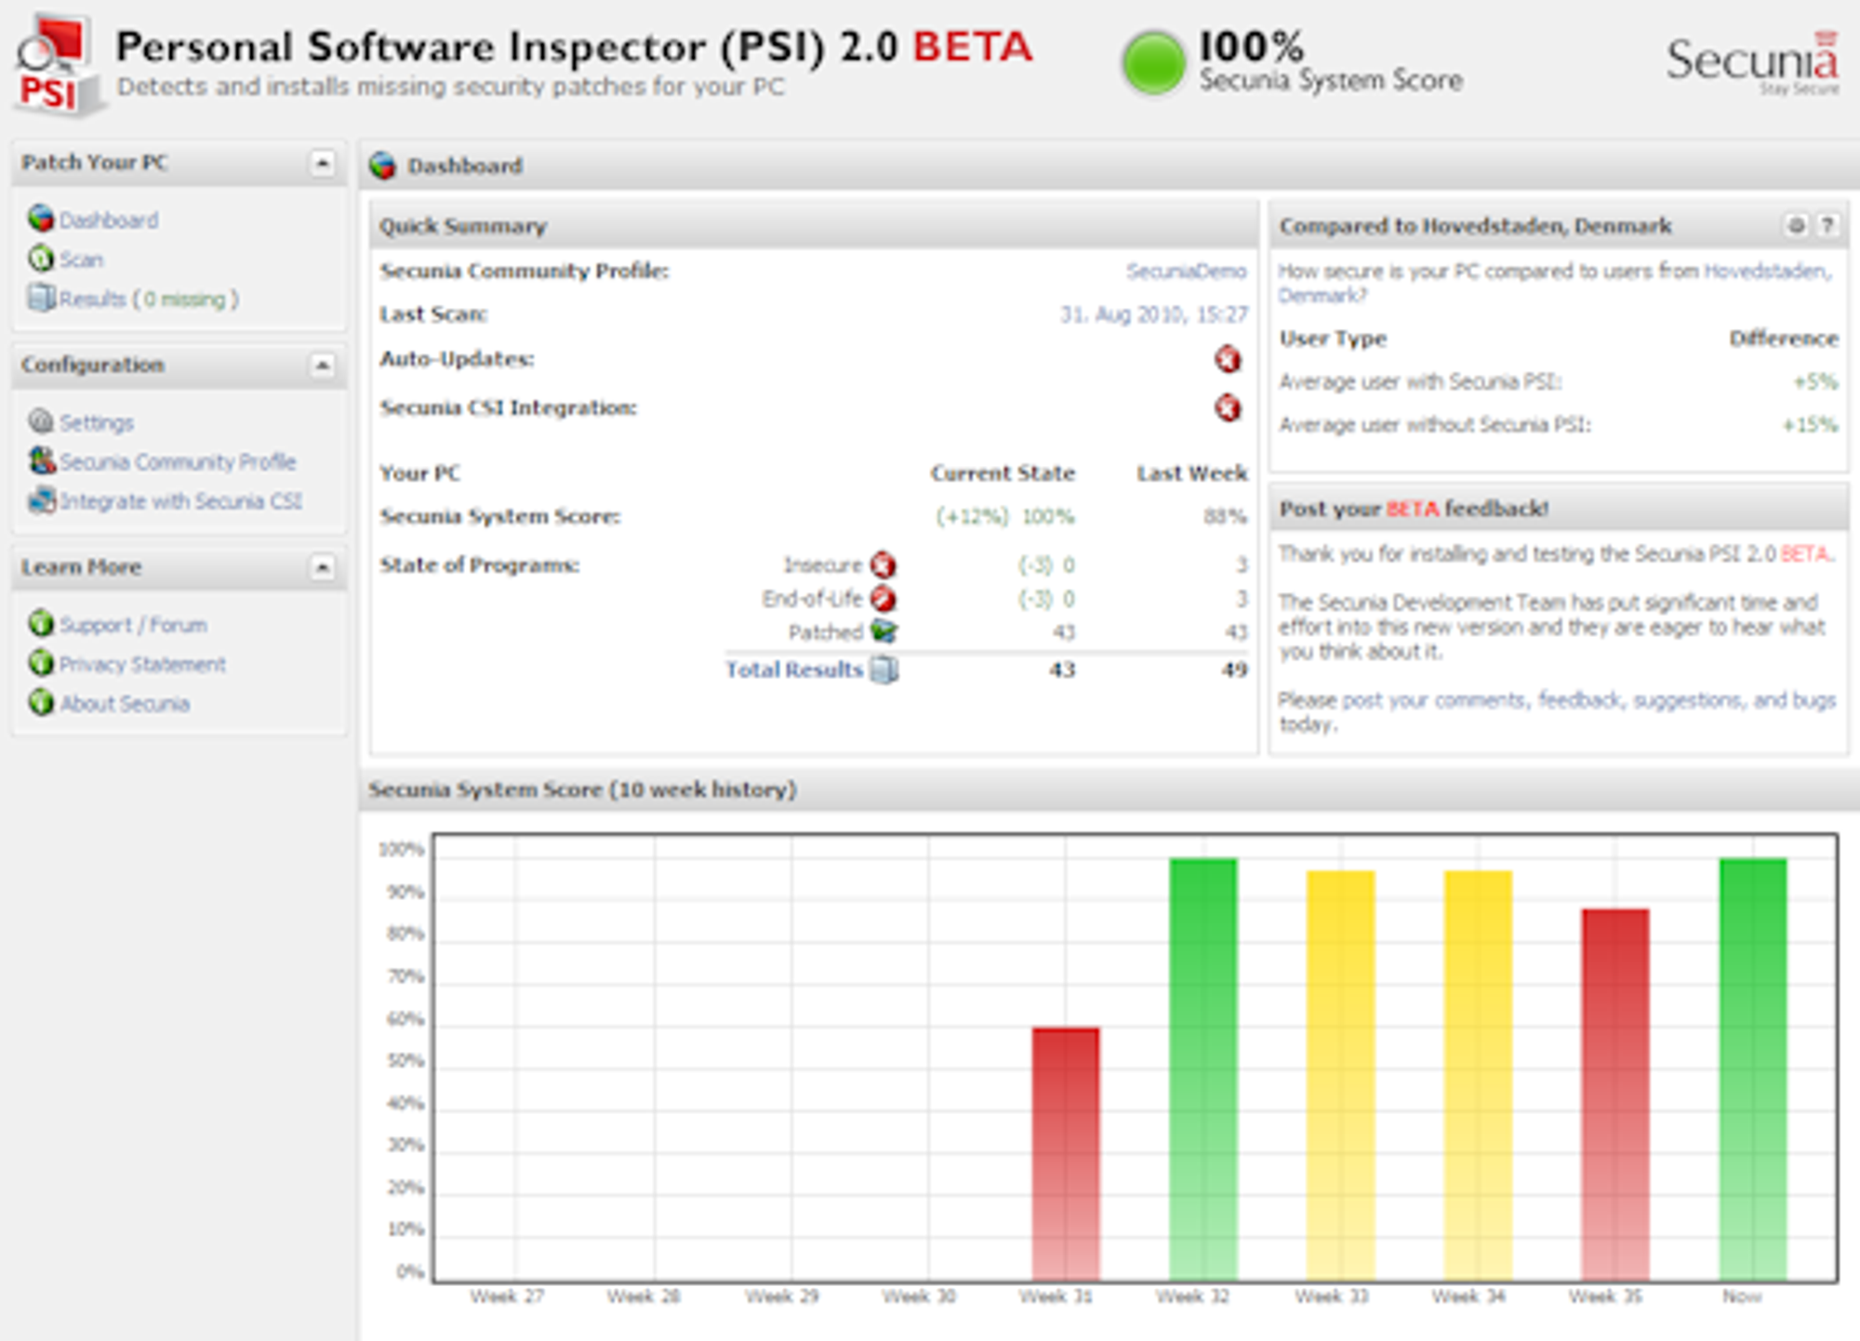This screenshot has width=1860, height=1341.
Task: Click the post your comments feedback link
Action: pos(1588,699)
